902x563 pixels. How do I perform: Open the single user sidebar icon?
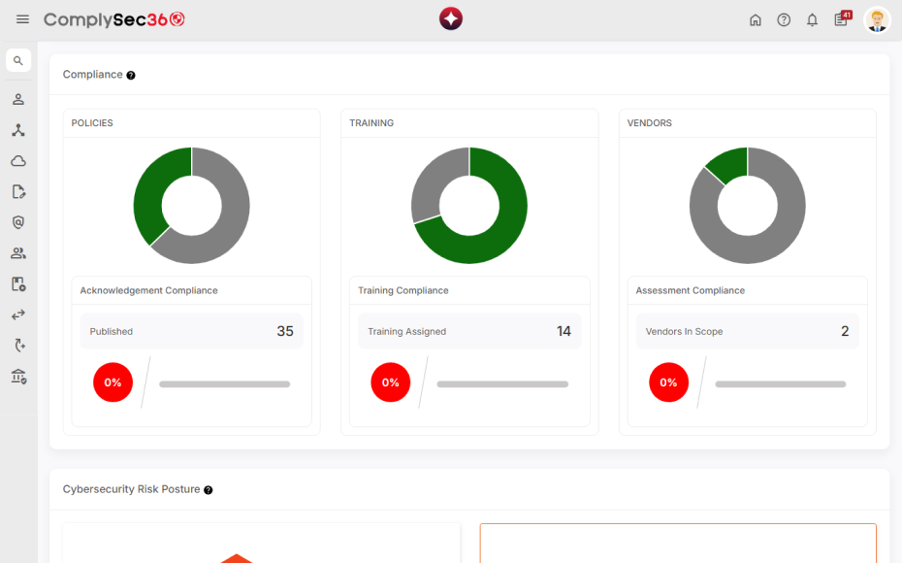(x=18, y=99)
